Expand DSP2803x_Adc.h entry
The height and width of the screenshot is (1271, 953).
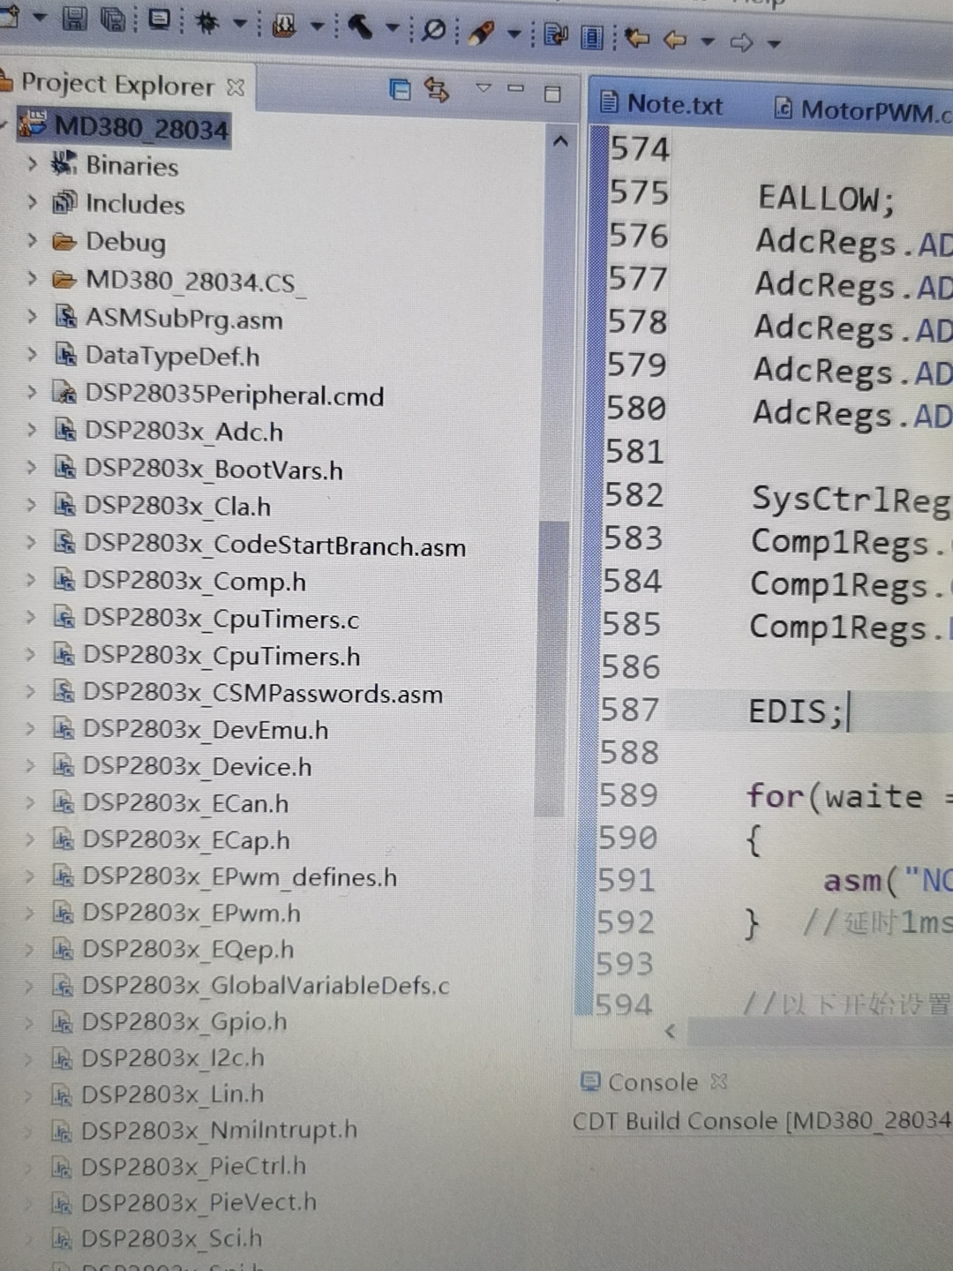click(32, 430)
